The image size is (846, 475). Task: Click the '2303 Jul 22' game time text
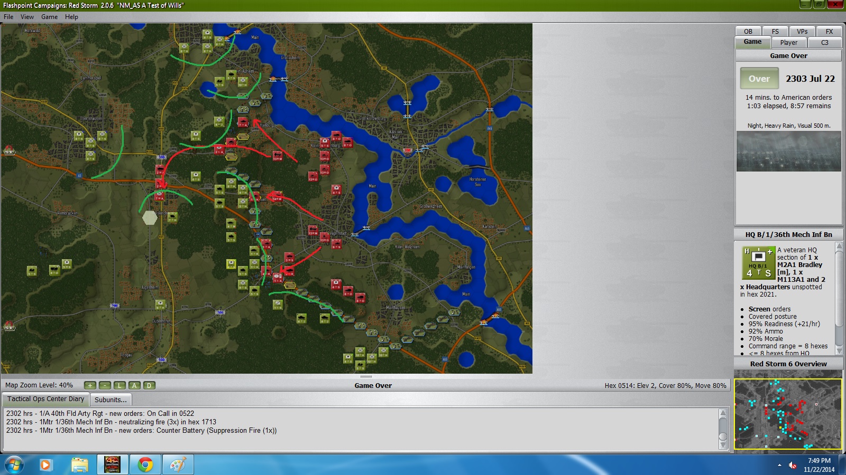pos(810,79)
